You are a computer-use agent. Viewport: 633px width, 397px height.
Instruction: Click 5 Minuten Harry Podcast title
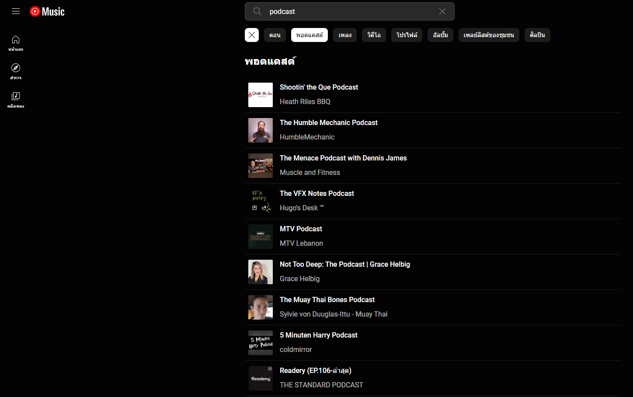point(319,335)
